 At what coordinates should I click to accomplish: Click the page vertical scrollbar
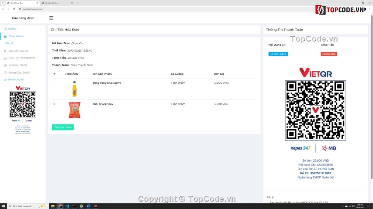click(x=372, y=97)
